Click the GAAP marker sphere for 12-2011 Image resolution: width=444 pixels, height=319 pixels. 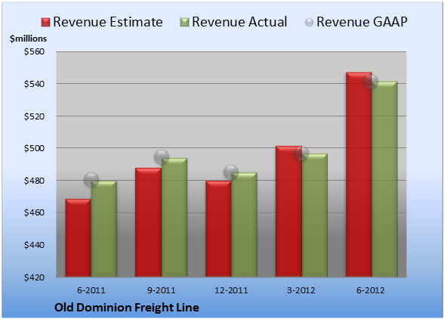pos(231,172)
